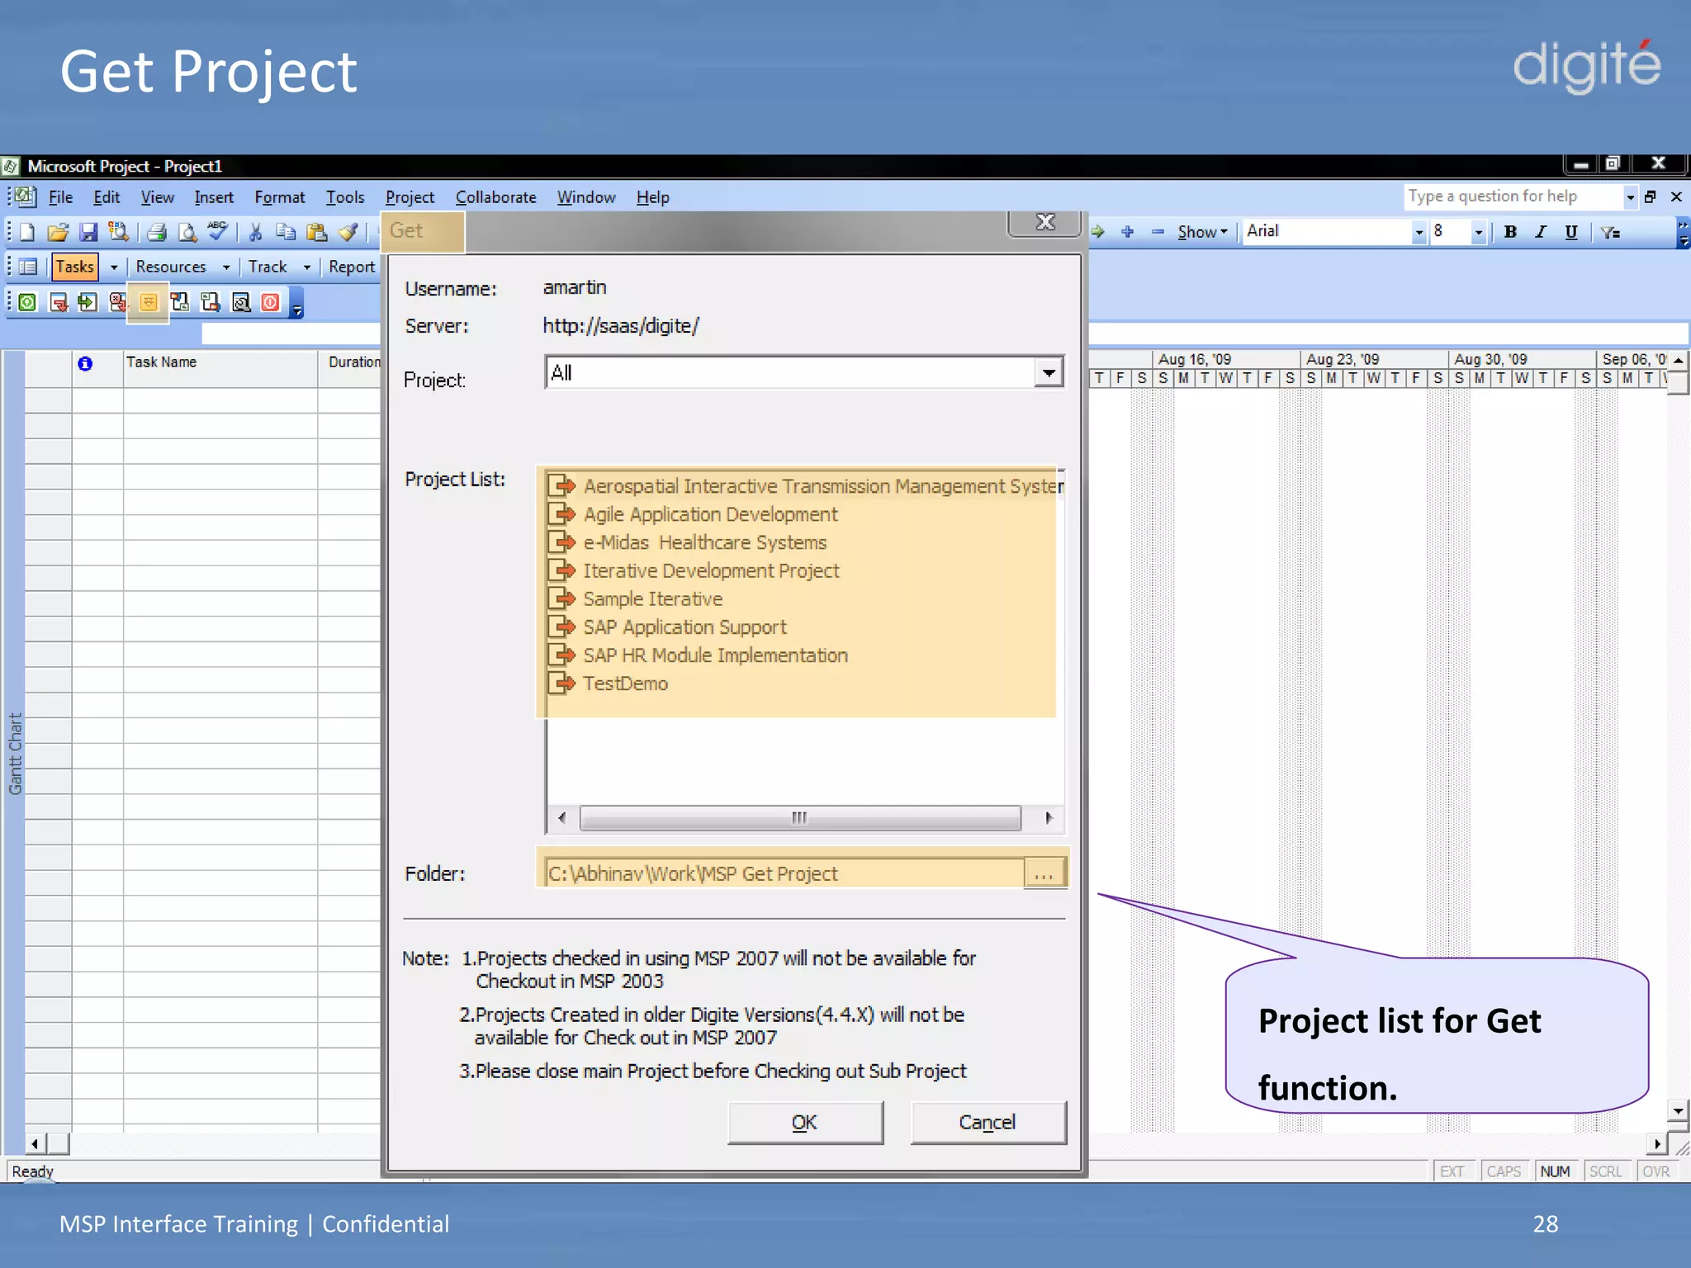
Task: Select Agile Application Development project
Action: click(710, 514)
